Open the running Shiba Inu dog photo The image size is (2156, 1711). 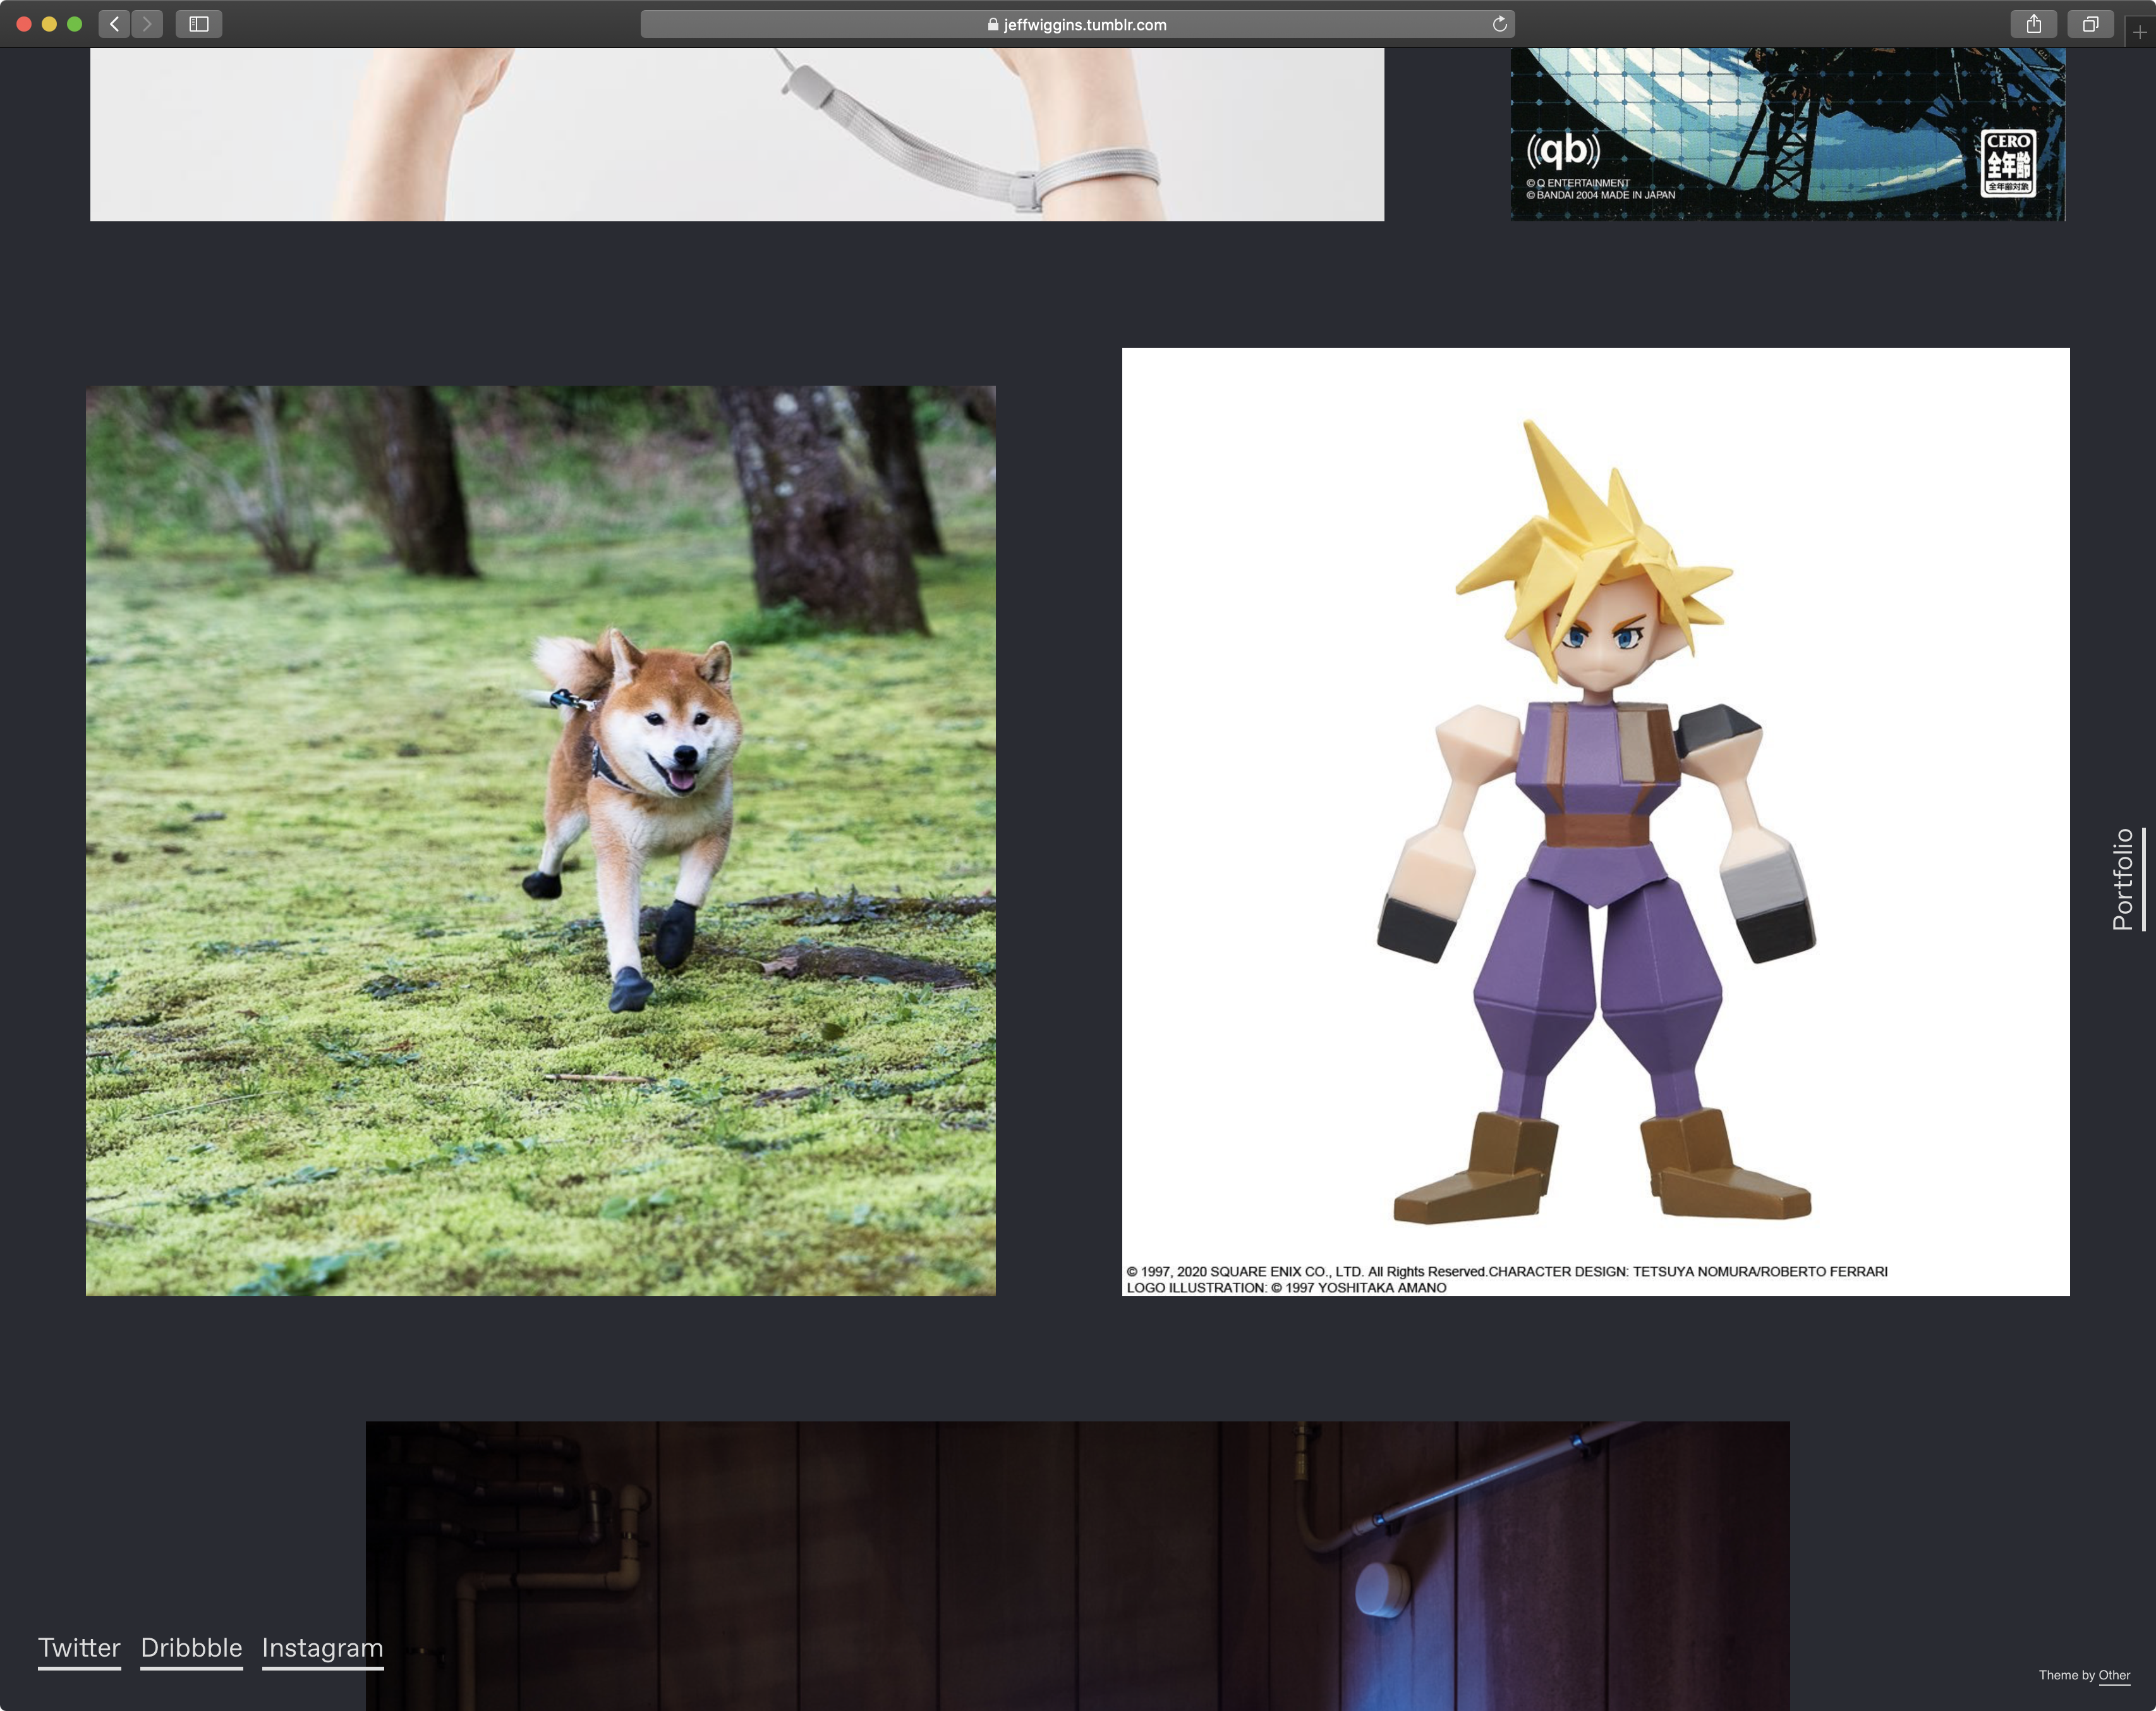point(540,840)
